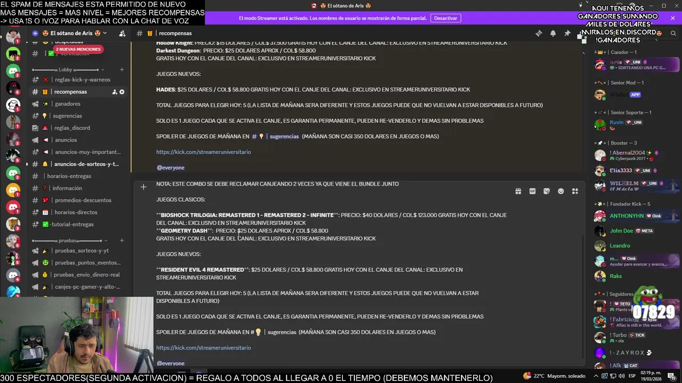Click the lower kick.com/streameruniversitario link
The width and height of the screenshot is (682, 383).
point(204,348)
